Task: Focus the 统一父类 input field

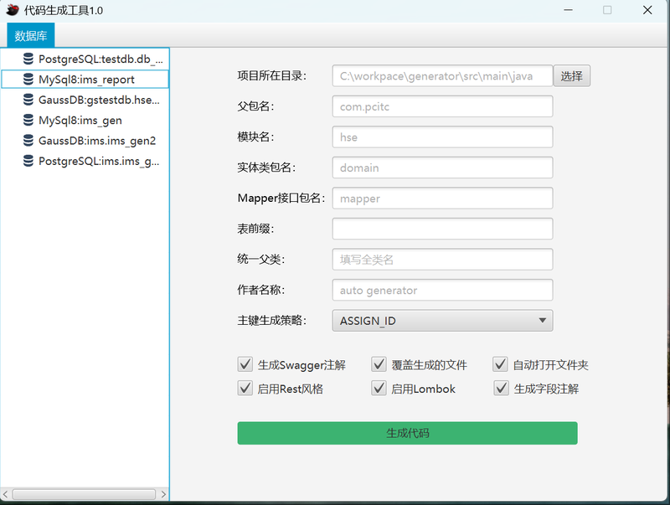Action: click(442, 260)
